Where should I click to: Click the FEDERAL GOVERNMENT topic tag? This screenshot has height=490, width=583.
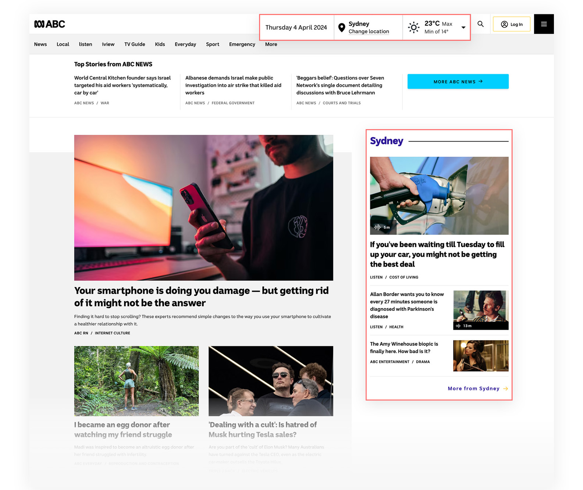233,103
